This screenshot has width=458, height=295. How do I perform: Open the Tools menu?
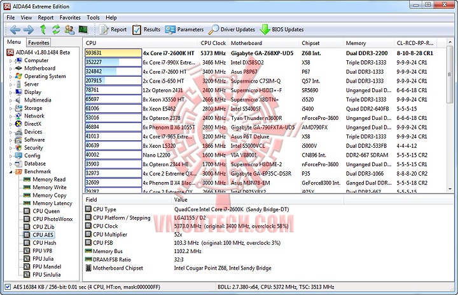93,18
